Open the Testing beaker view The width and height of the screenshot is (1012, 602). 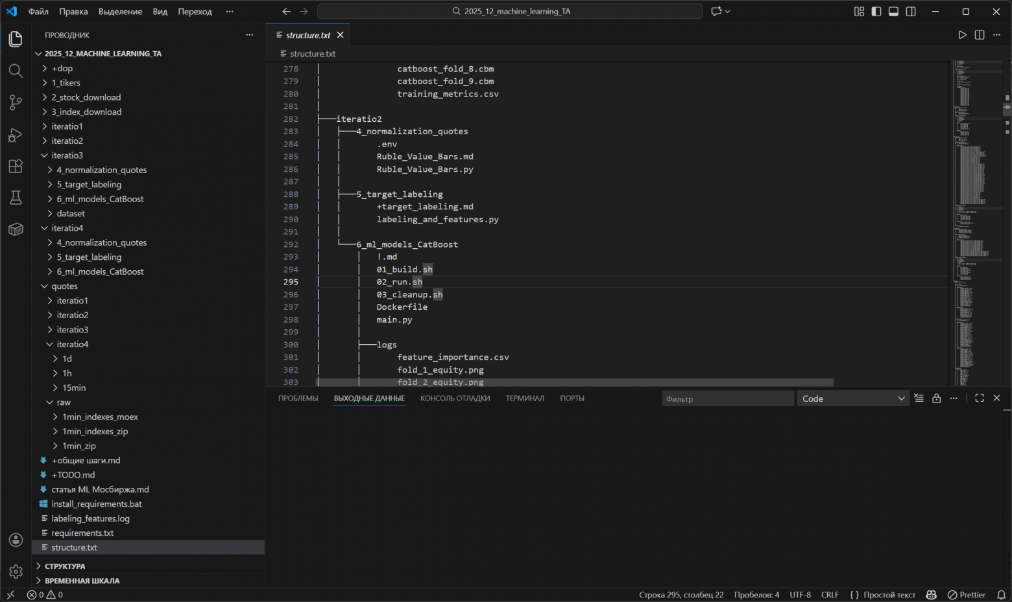16,198
